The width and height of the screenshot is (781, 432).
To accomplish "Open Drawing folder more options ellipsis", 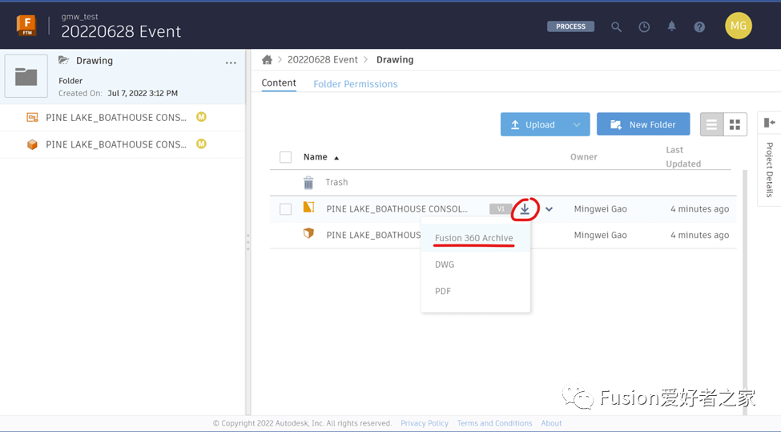I will 231,63.
